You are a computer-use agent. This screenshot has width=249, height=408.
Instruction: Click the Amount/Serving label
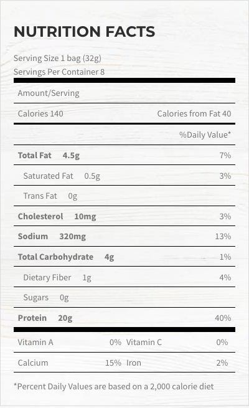click(49, 93)
